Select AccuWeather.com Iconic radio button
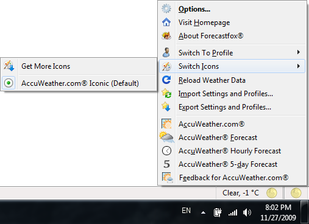Image resolution: width=309 pixels, height=224 pixels. point(9,83)
